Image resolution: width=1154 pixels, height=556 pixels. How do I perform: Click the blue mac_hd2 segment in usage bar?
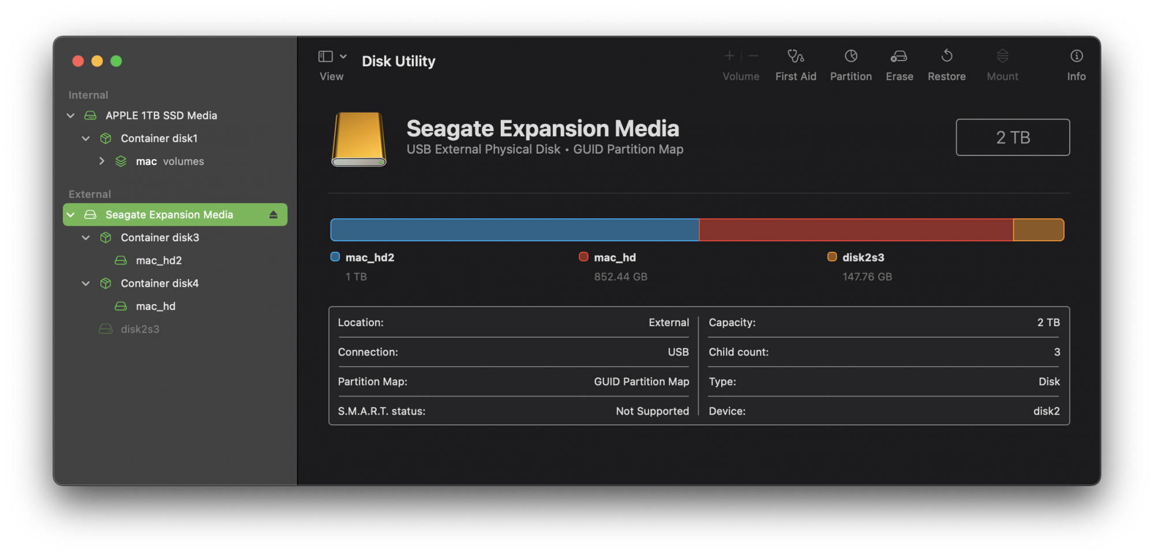pyautogui.click(x=515, y=230)
